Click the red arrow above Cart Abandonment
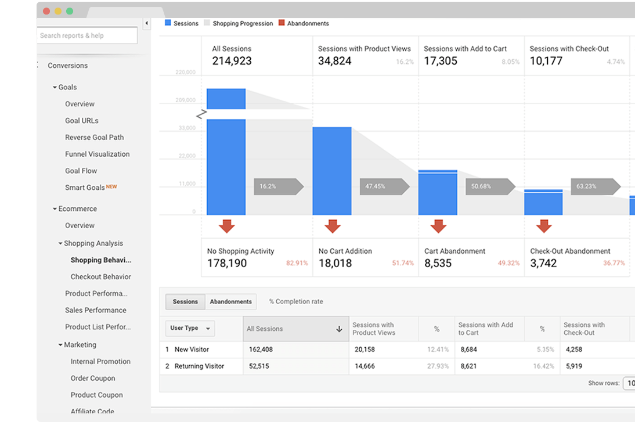The image size is (635, 425). tap(438, 226)
